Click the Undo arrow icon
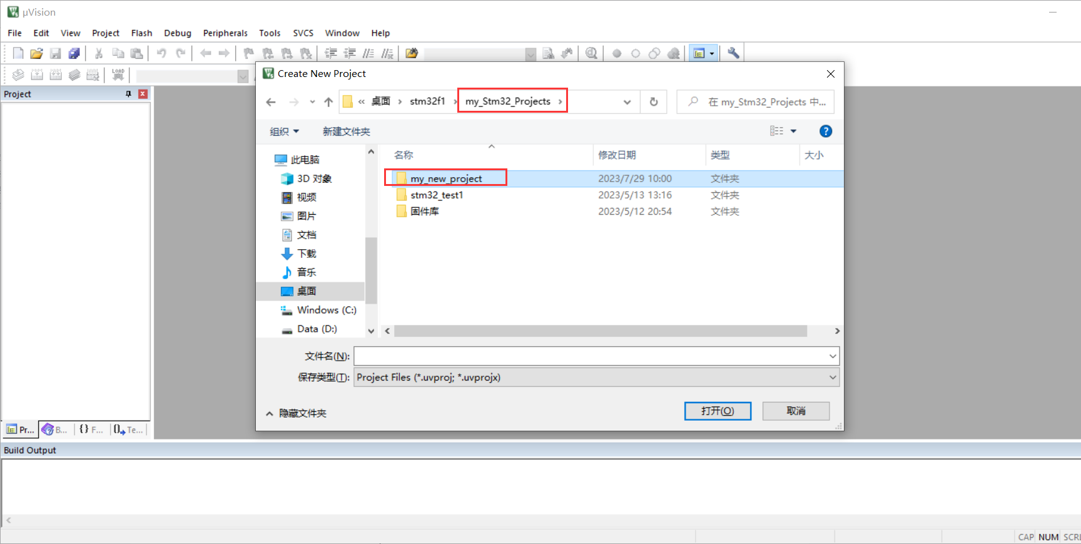The width and height of the screenshot is (1081, 544). [x=161, y=53]
